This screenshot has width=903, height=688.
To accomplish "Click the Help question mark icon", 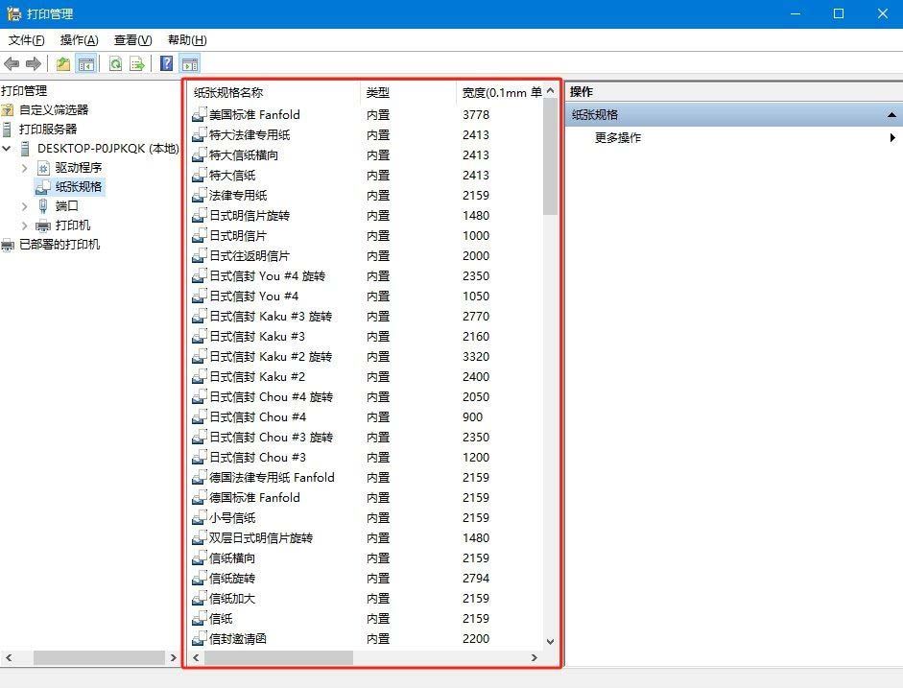I will coord(165,64).
